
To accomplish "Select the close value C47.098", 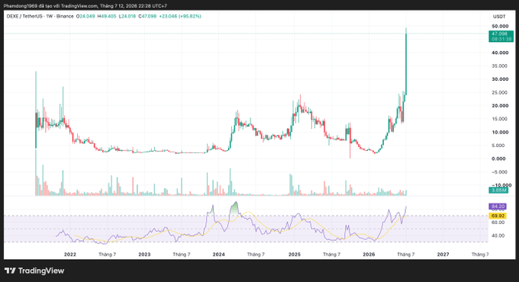I will pyautogui.click(x=147, y=16).
